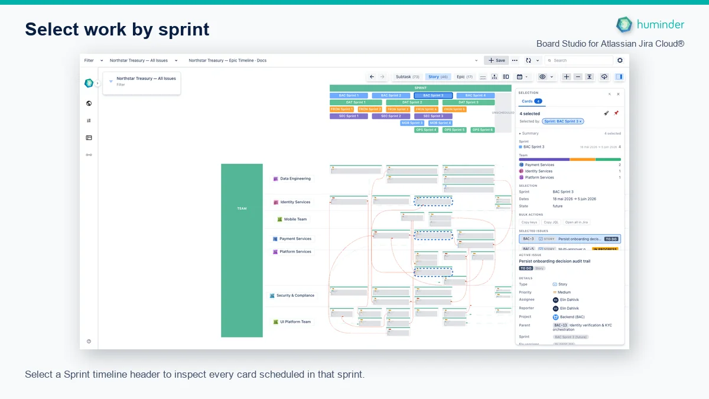Screen dimensions: 709x399
Task: Toggle the right side panel button
Action: click(x=619, y=77)
